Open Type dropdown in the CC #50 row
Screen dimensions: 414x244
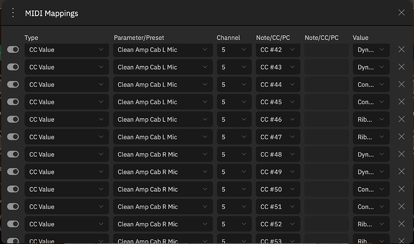(67, 189)
